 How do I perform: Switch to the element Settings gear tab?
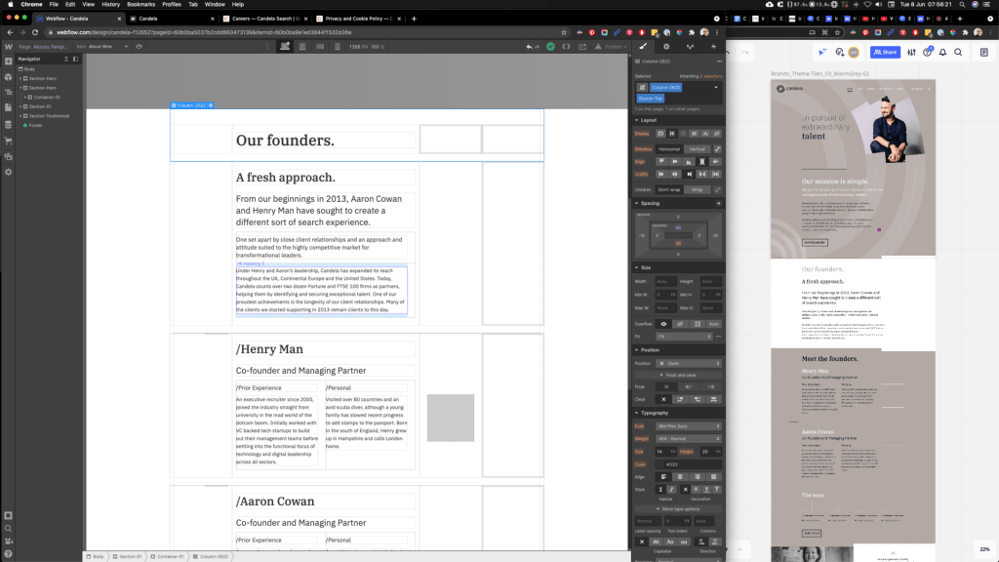[x=666, y=46]
